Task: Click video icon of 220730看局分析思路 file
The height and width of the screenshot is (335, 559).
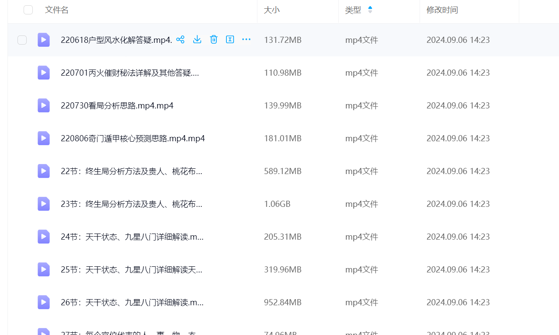Action: click(44, 105)
